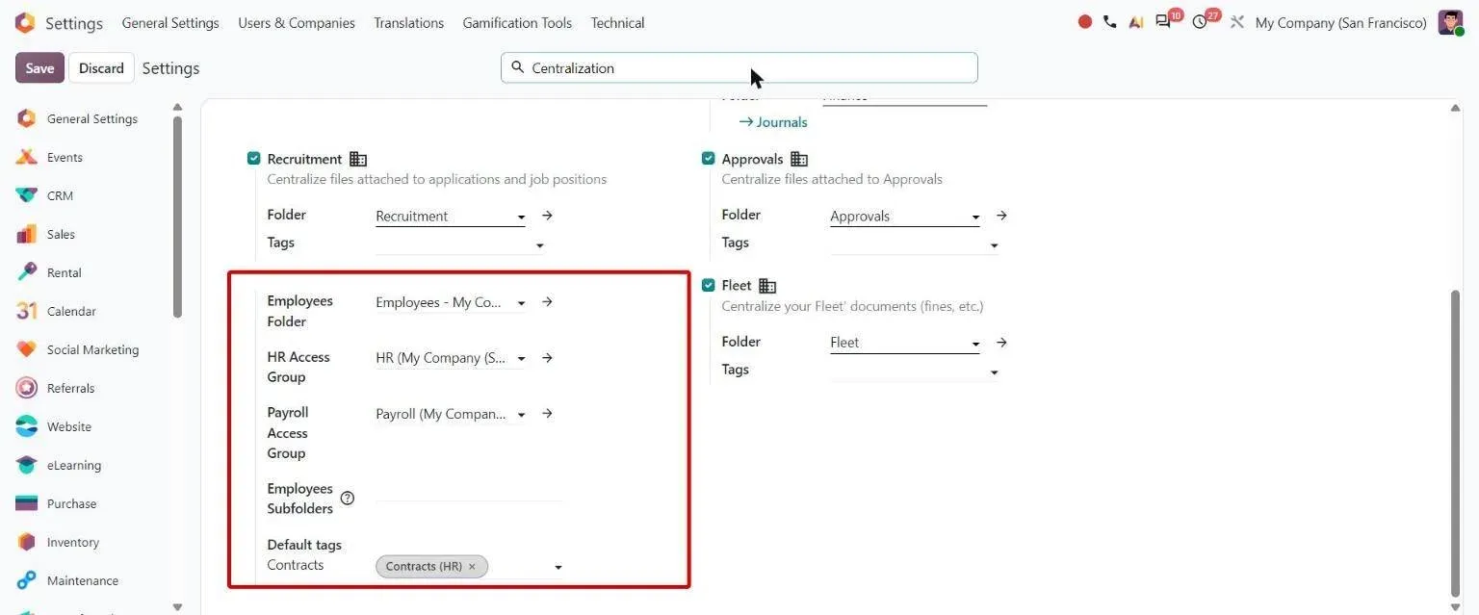Select the Website sidebar icon
Screen dimensions: 1479x615
click(27, 426)
